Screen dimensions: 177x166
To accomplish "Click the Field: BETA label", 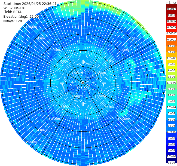I will [13, 12].
